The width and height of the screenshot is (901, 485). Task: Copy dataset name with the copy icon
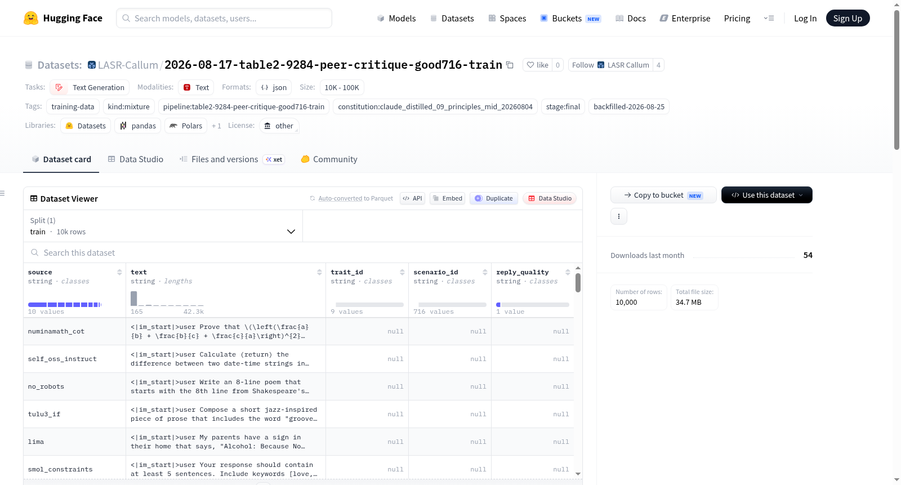[x=510, y=65]
